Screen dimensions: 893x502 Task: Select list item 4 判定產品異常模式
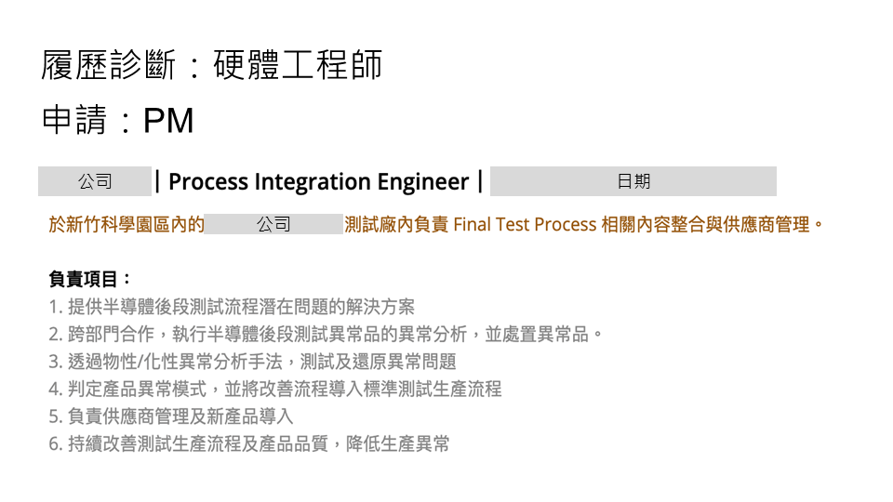tap(275, 389)
